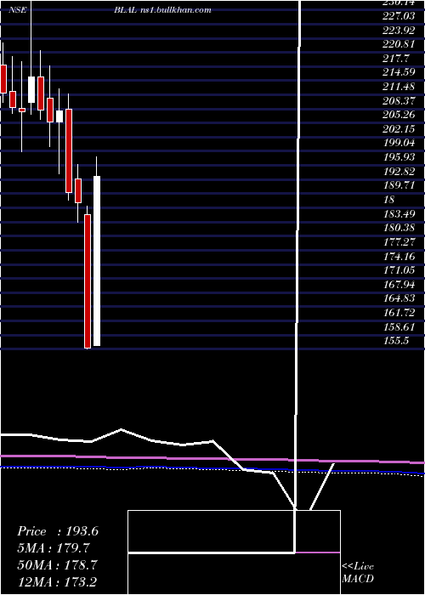The image size is (425, 595).
Task: Click the 211.48 price axis label
Action: click(399, 87)
